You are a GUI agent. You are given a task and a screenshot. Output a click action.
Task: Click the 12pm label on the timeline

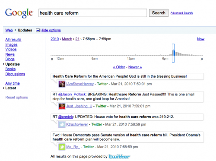(131, 59)
